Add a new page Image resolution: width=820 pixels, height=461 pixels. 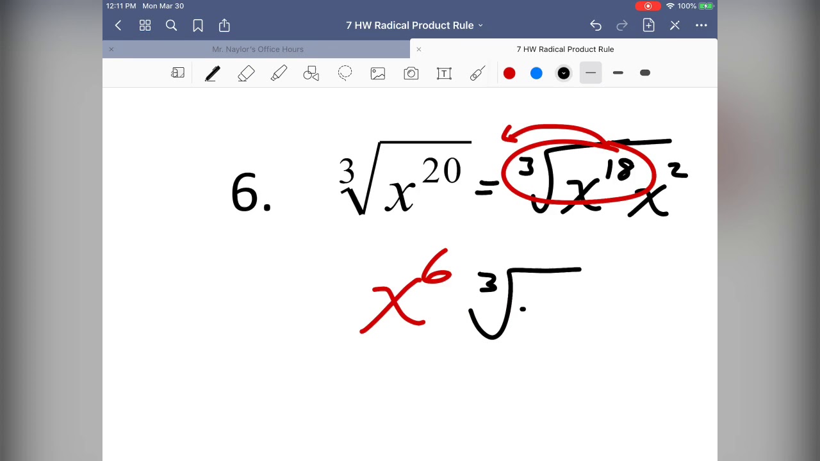click(x=648, y=26)
